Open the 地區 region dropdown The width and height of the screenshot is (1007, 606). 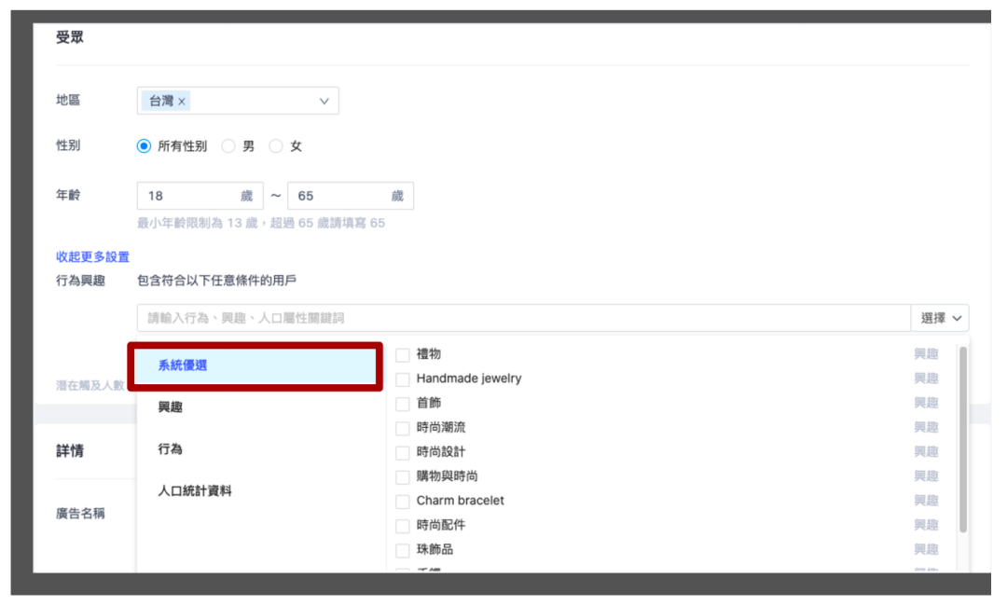click(323, 101)
